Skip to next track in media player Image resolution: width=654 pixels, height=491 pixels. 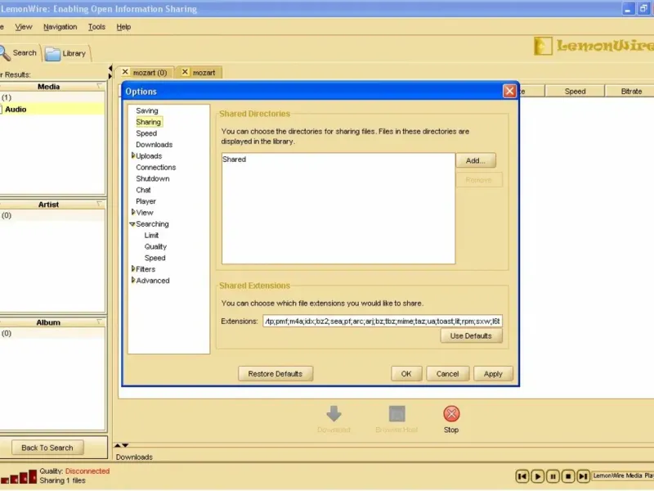584,476
